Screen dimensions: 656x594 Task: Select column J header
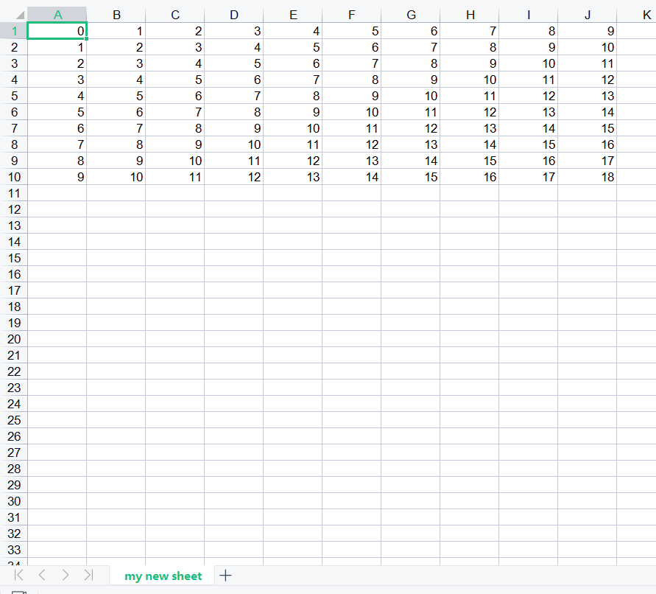coord(588,15)
